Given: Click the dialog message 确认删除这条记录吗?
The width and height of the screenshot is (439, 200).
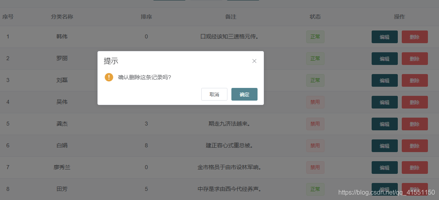Looking at the screenshot, I should coord(145,78).
